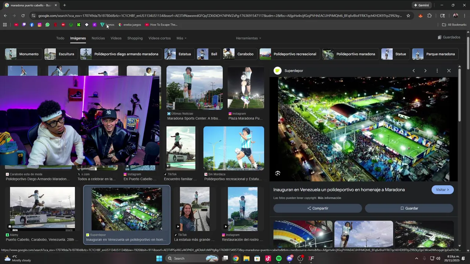Screen dimensions: 470x264
Task: Show previous image in preview panel
Action: 413,71
